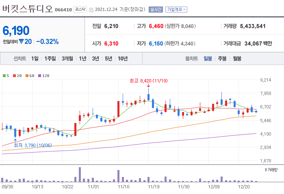Switch to 주봉 weekly candle chart
Screen dimensions: 284x194
pos(222,58)
